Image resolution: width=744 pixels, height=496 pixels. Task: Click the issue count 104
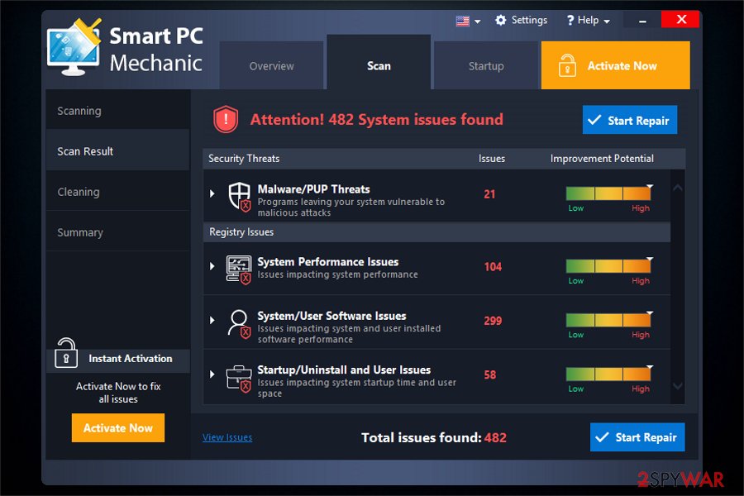[x=493, y=267]
